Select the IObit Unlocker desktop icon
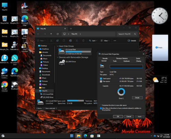This screenshot has height=139, width=171. click(25, 47)
